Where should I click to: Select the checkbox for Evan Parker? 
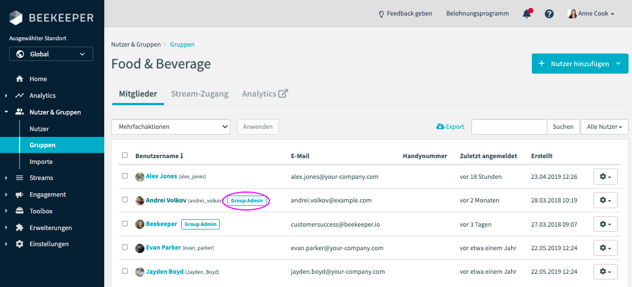[x=125, y=248]
